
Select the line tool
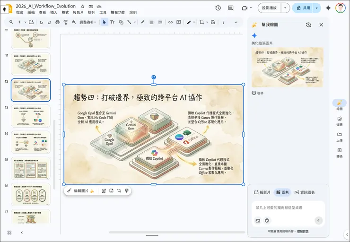point(129,22)
